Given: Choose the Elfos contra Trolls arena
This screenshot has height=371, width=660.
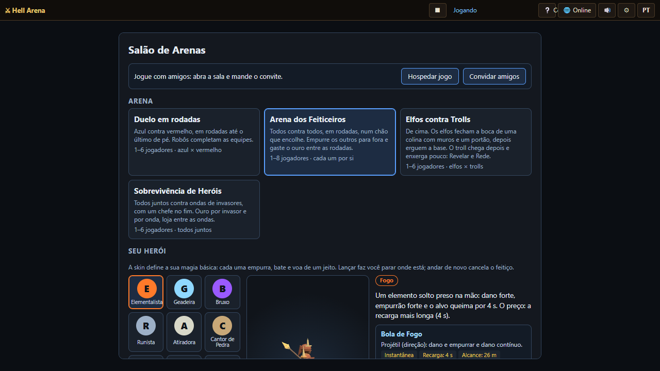Looking at the screenshot, I should click(466, 142).
